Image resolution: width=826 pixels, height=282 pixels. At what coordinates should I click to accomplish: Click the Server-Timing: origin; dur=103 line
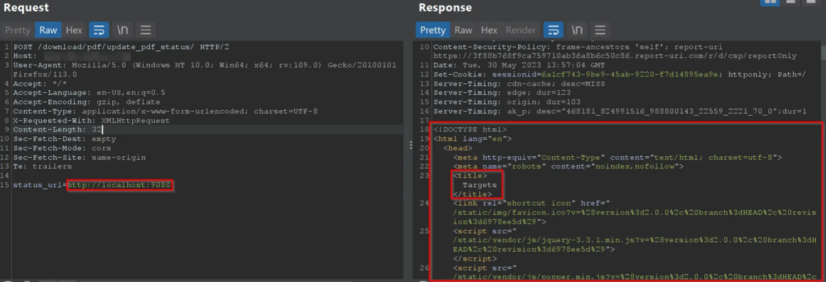(506, 102)
